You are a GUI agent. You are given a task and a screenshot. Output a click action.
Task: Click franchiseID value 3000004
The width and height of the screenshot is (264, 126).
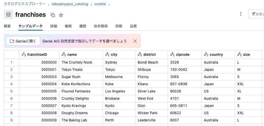(39, 84)
